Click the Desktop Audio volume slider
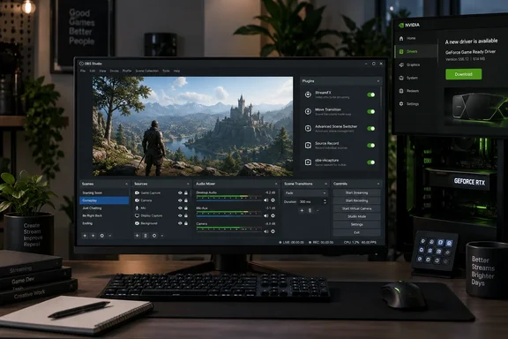This screenshot has width=508, height=339. [228, 200]
